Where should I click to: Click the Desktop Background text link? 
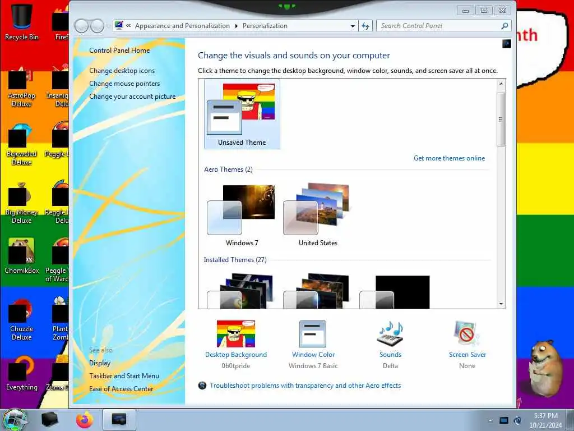pyautogui.click(x=236, y=355)
